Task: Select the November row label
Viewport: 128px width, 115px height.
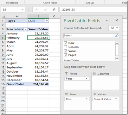Action: [x=17, y=76]
